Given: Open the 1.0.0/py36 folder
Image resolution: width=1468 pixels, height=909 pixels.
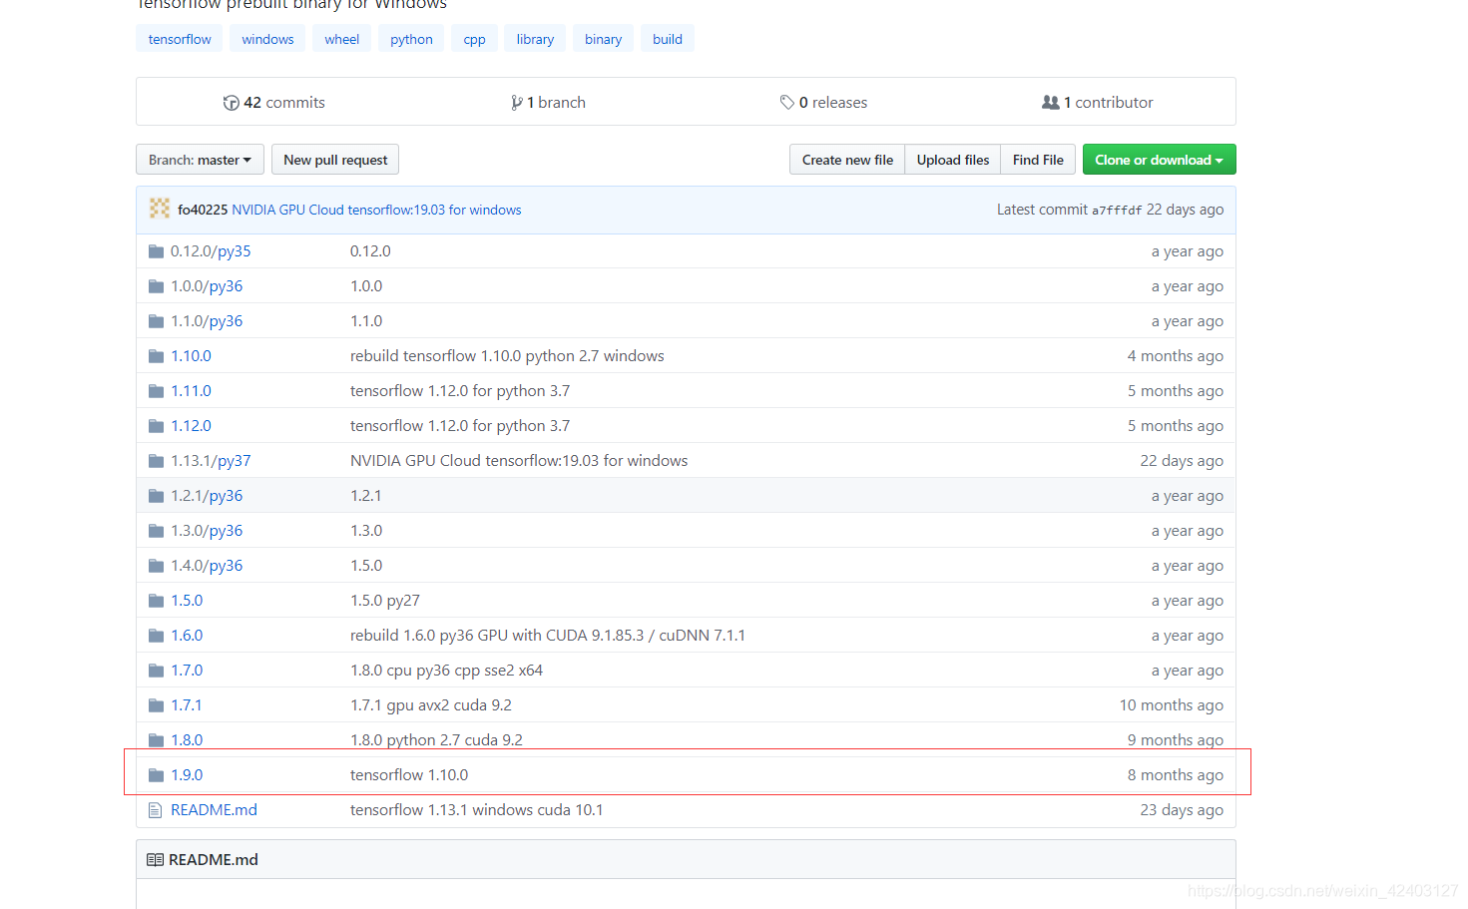Looking at the screenshot, I should click(207, 286).
